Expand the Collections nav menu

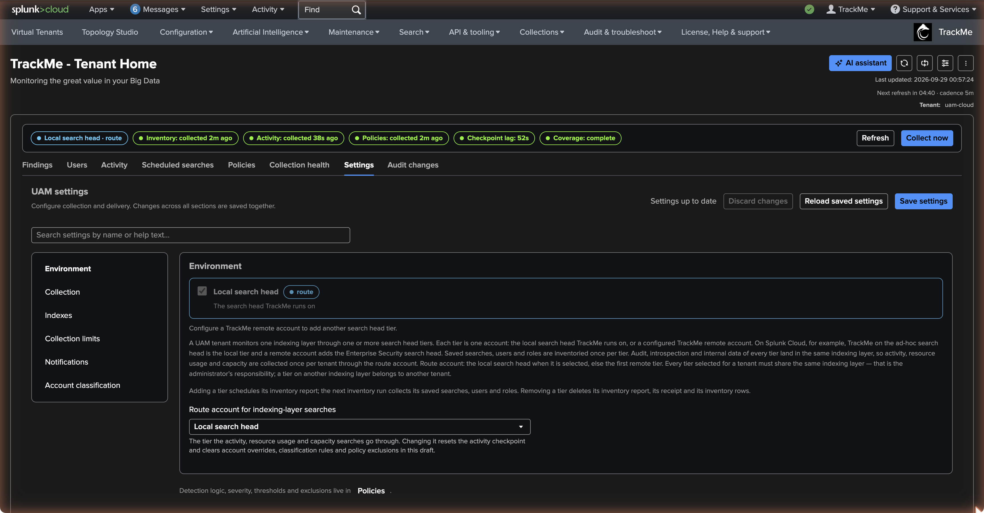coord(542,32)
